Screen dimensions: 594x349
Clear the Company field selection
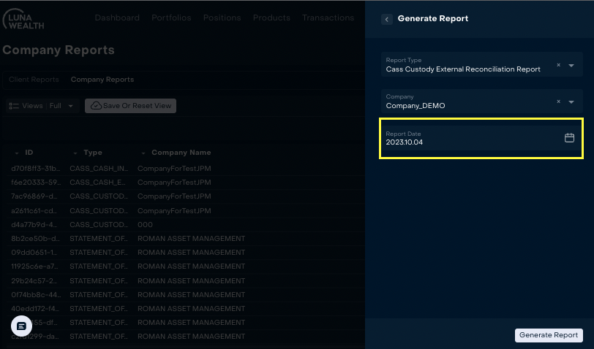[558, 101]
